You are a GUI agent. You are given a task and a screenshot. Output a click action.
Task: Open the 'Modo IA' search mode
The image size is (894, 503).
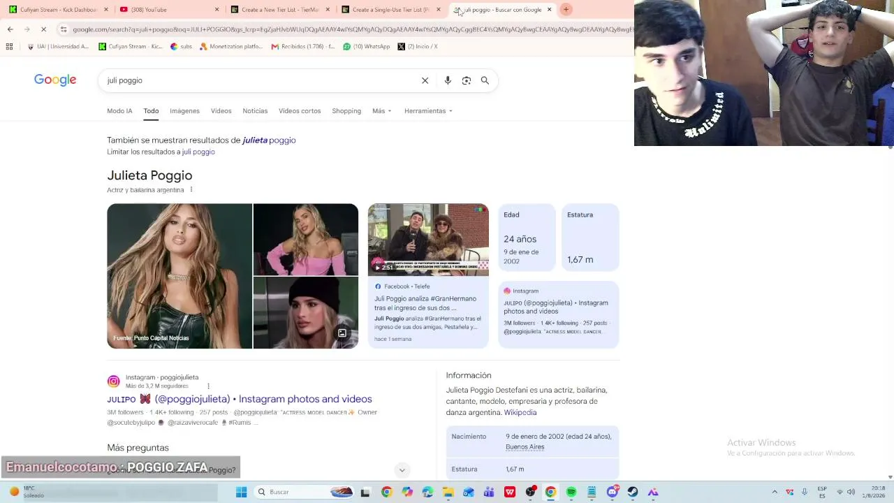click(x=119, y=111)
